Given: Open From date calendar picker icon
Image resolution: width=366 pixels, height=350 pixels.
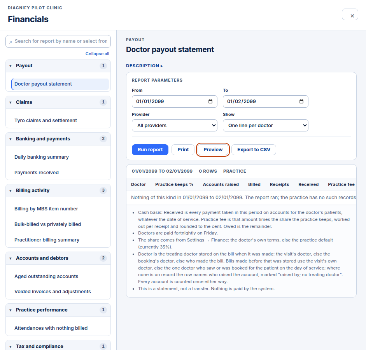Looking at the screenshot, I should click(x=210, y=101).
